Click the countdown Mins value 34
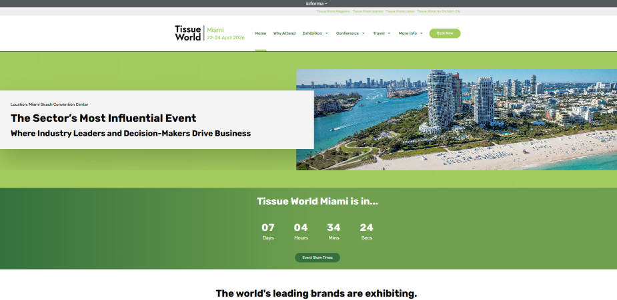The height and width of the screenshot is (300, 617). (334, 227)
